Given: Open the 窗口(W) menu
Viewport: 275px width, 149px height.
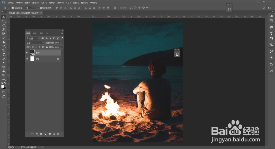Looking at the screenshot, I should click(x=84, y=3).
